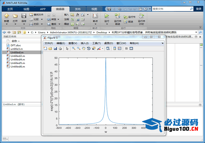Select Untitled2.m in file list

click(x=18, y=56)
